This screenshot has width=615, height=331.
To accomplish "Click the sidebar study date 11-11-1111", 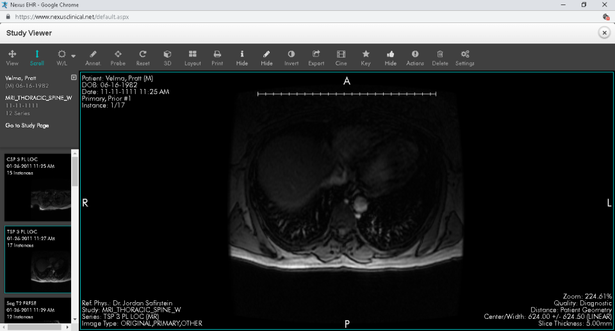I will click(22, 106).
